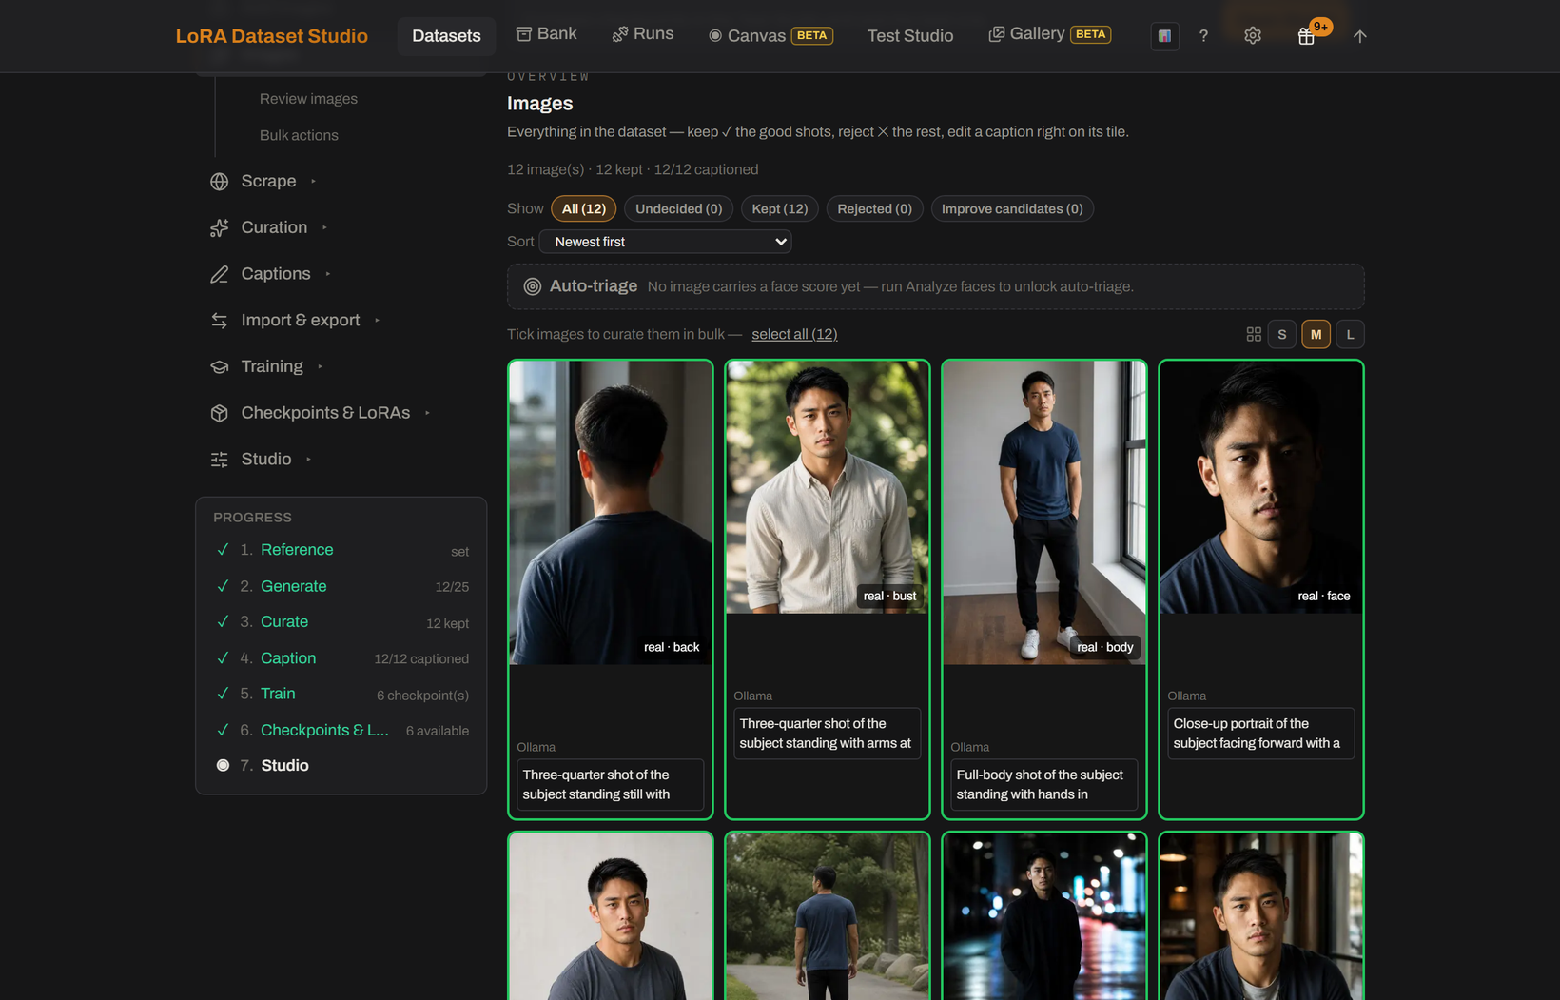The width and height of the screenshot is (1560, 1000).
Task: Open settings gear in top bar
Action: tap(1253, 36)
